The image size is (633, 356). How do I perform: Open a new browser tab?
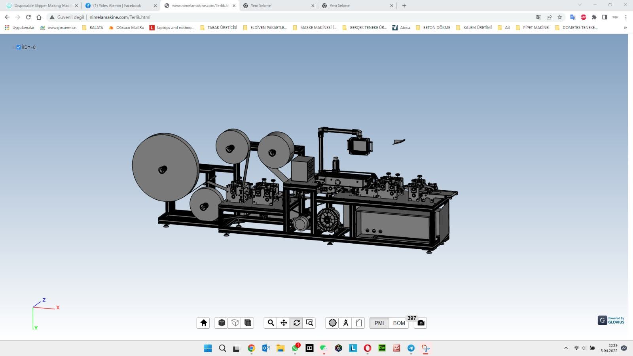click(x=404, y=6)
